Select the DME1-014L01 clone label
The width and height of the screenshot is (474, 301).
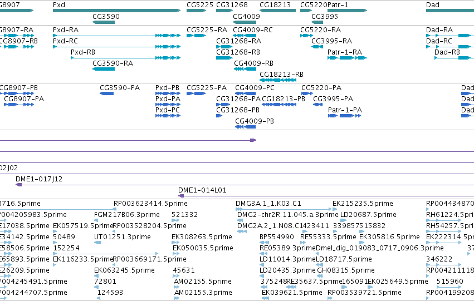click(202, 190)
